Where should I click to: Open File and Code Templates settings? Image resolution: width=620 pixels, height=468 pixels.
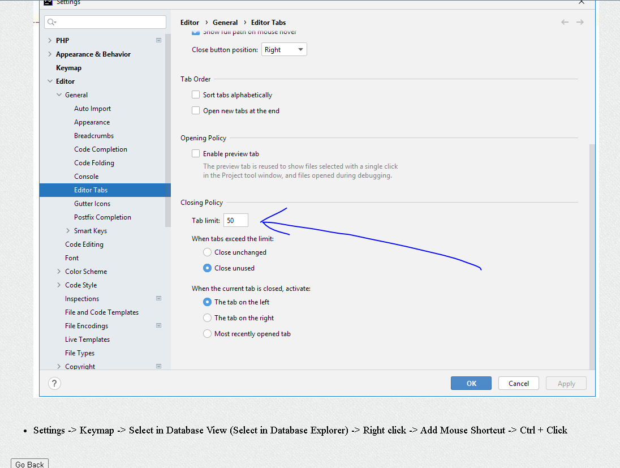(x=102, y=312)
